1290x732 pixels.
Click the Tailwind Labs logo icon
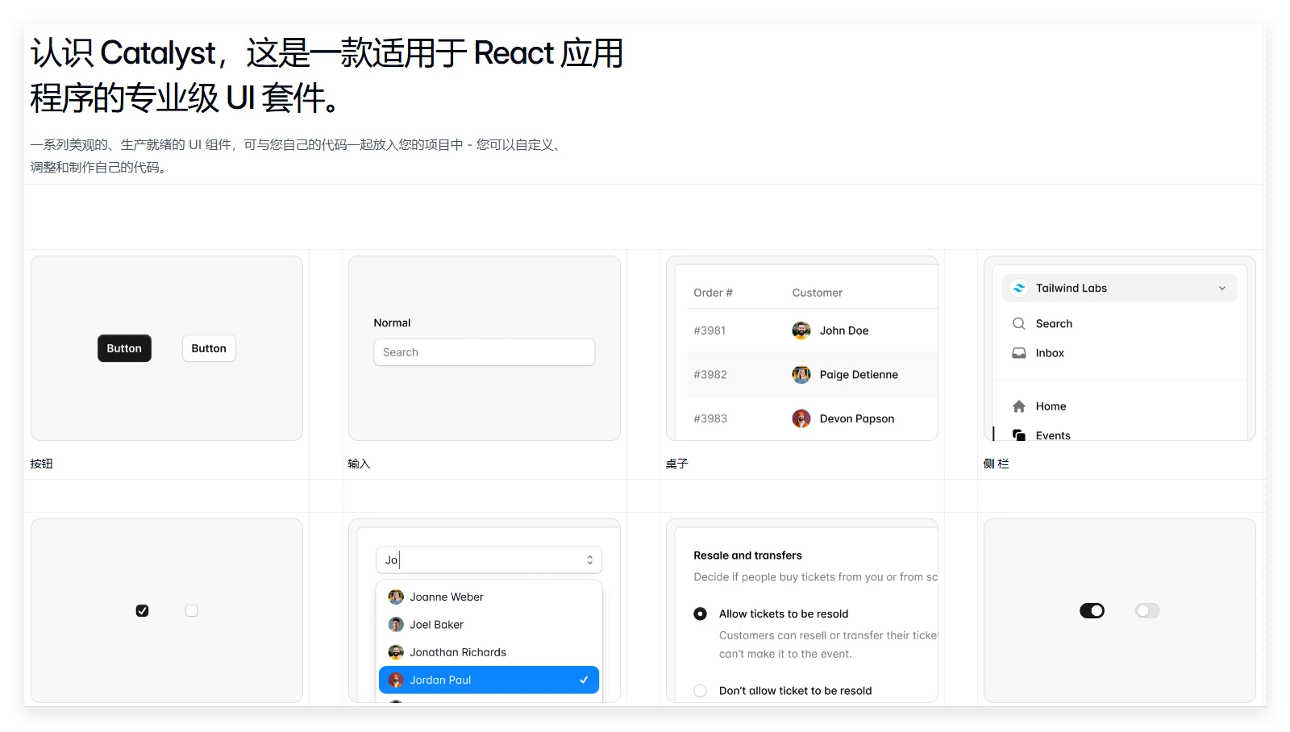click(1019, 288)
